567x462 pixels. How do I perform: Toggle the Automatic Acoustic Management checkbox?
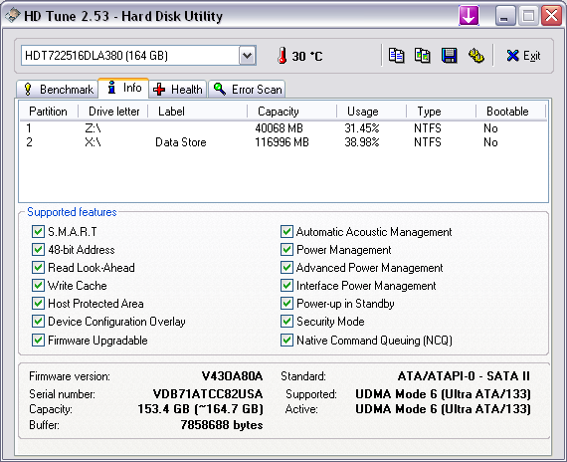286,231
